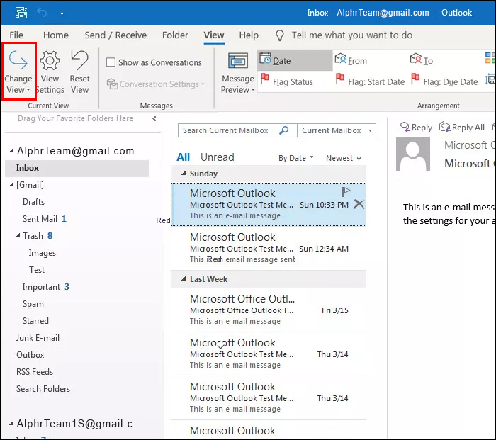The height and width of the screenshot is (440, 496).
Task: Click the search magnifier icon
Action: (284, 130)
